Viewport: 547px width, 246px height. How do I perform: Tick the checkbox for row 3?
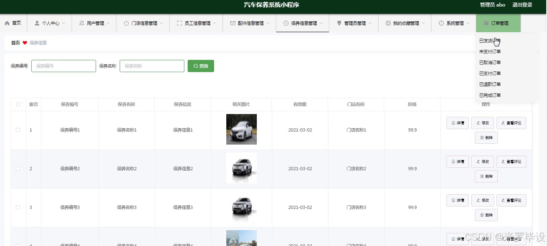click(18, 207)
